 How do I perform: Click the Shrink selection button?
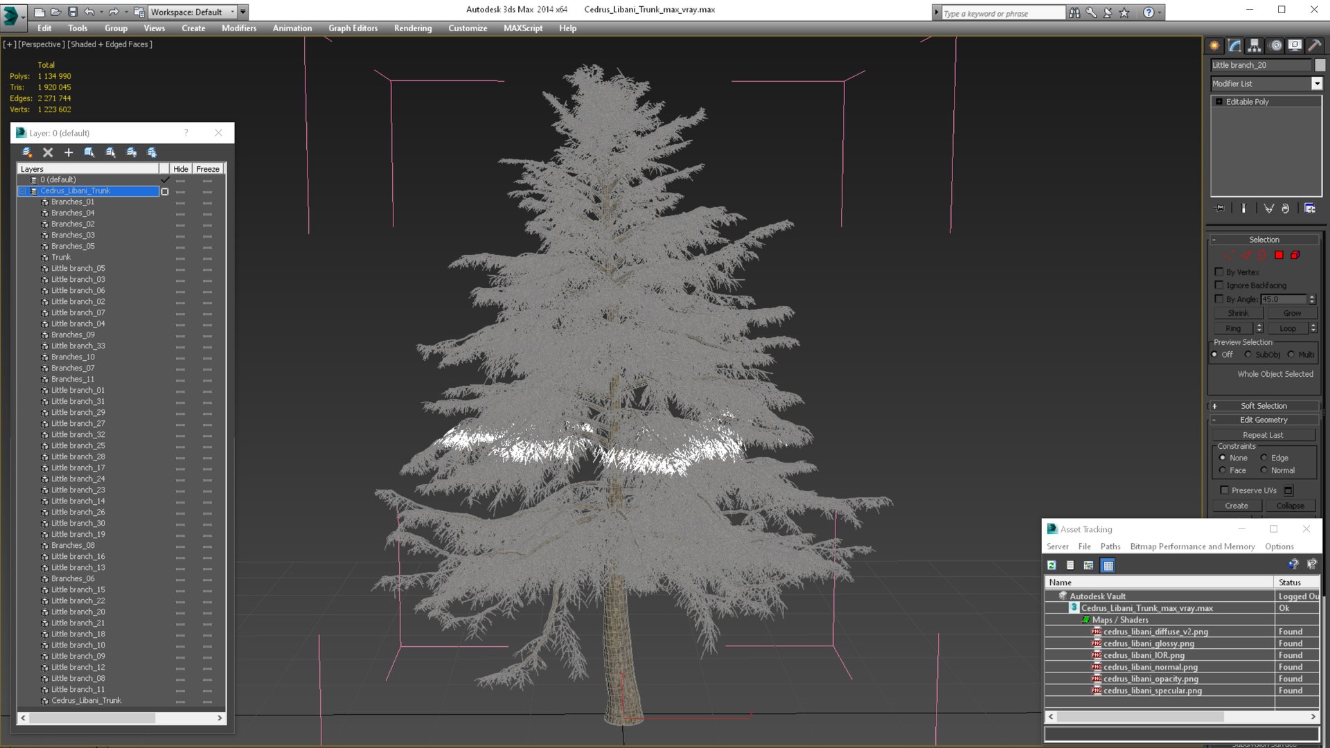pyautogui.click(x=1238, y=313)
